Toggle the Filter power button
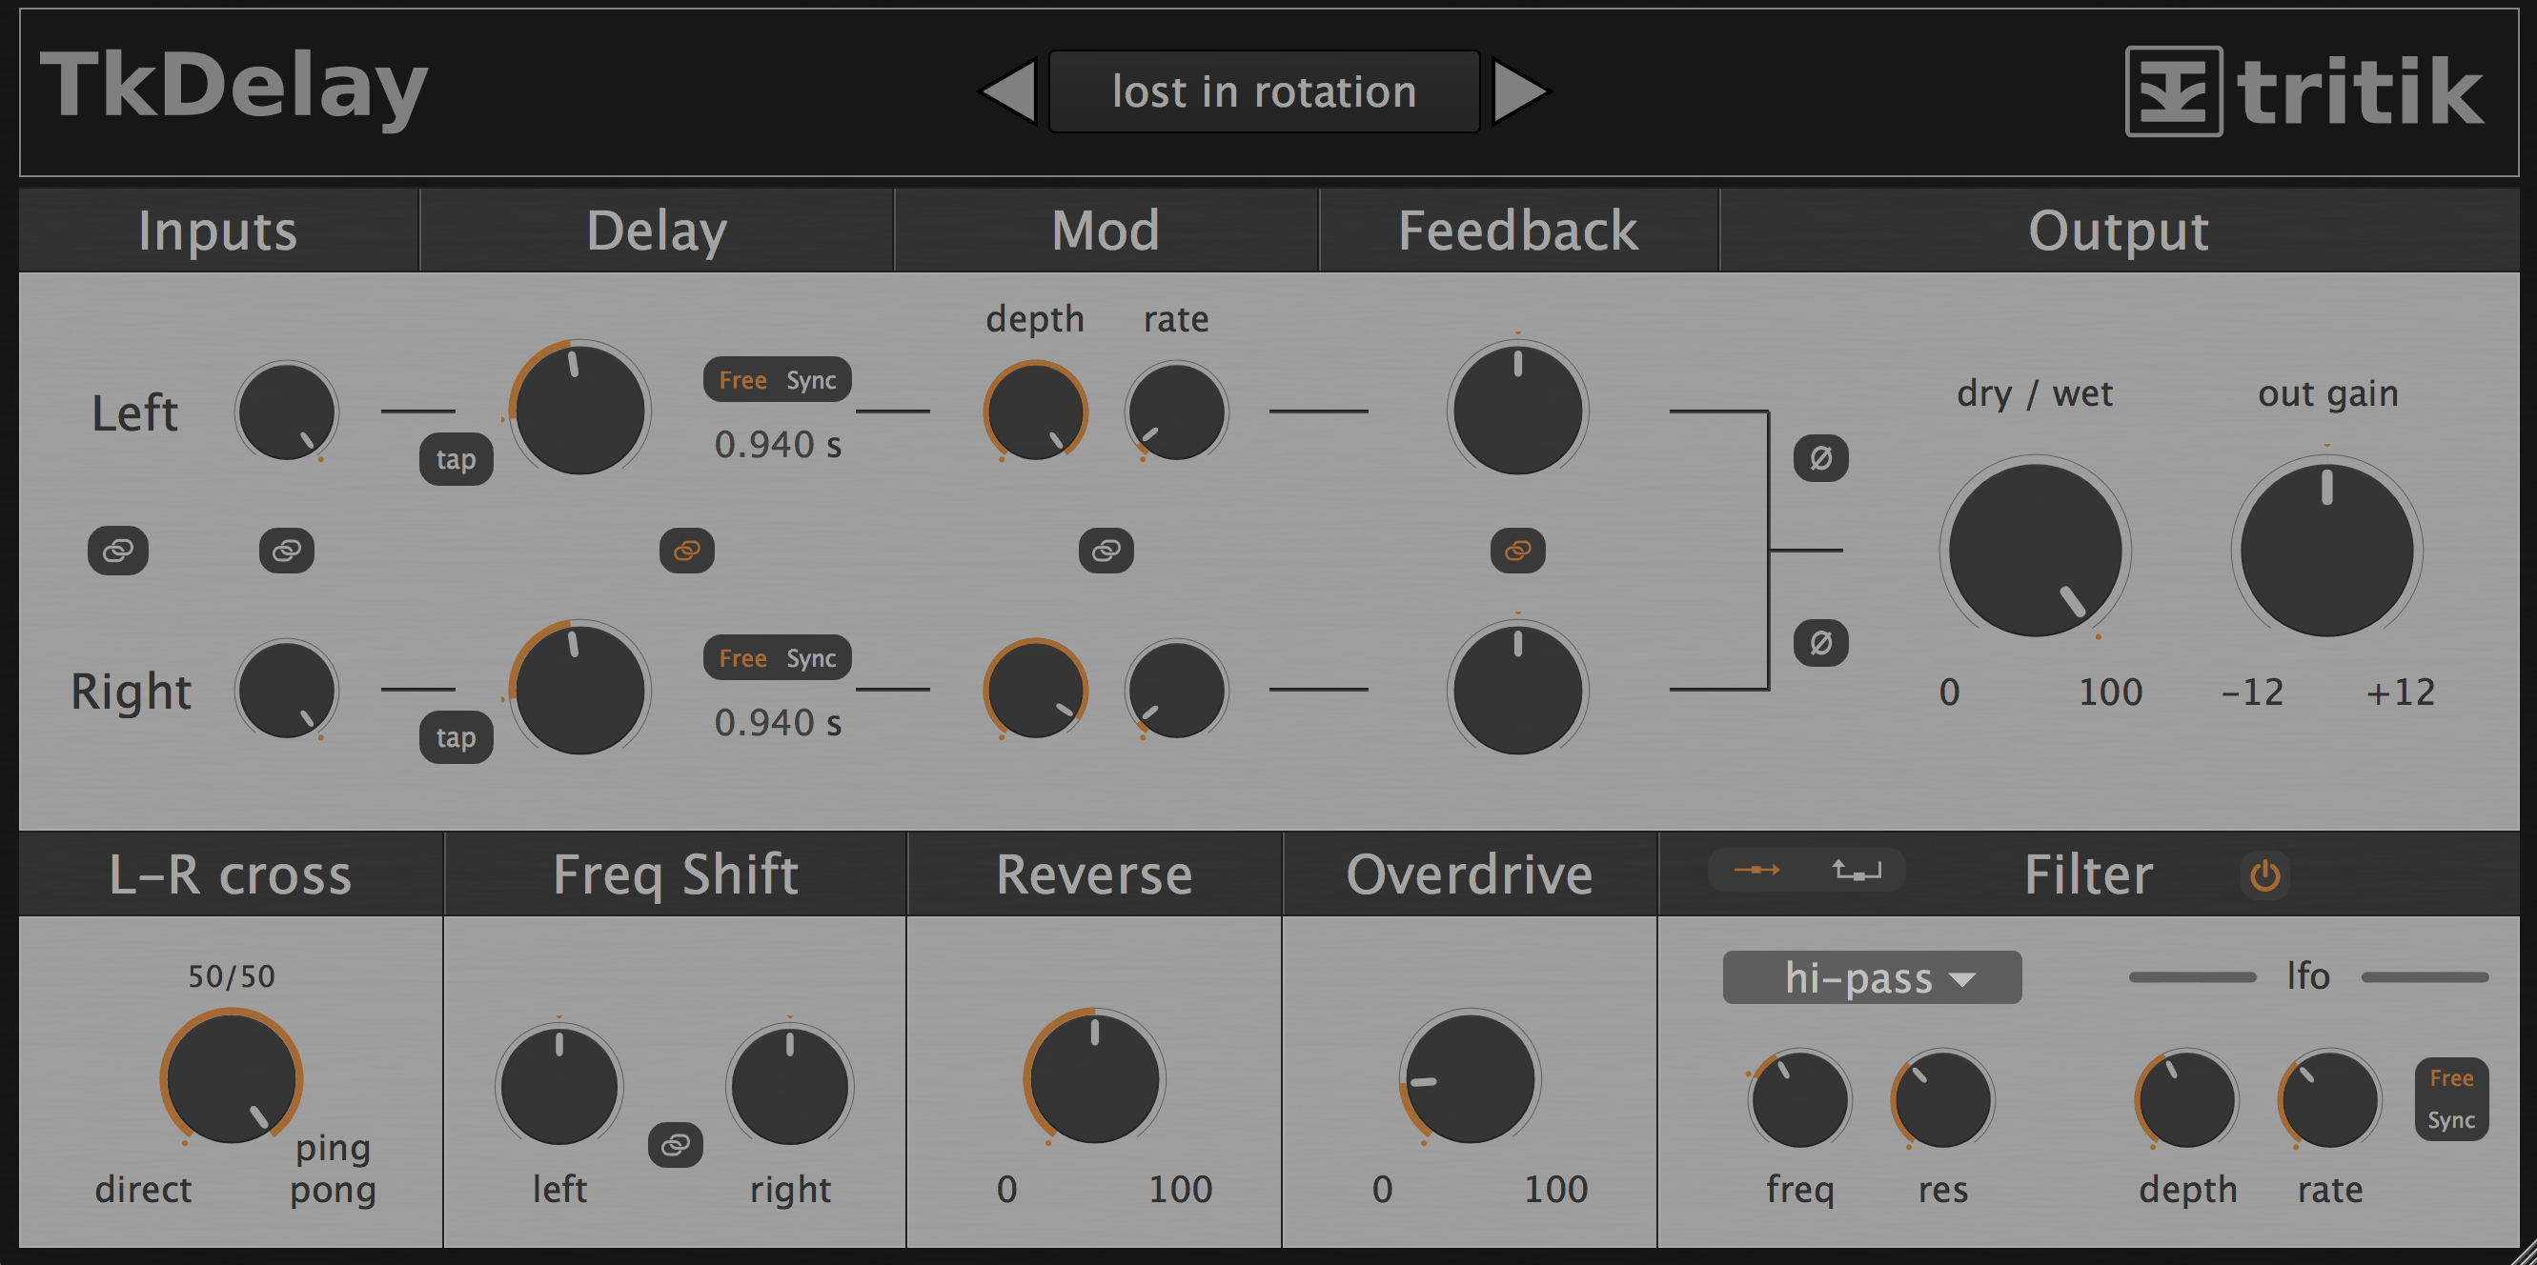The image size is (2537, 1265). coord(2265,874)
